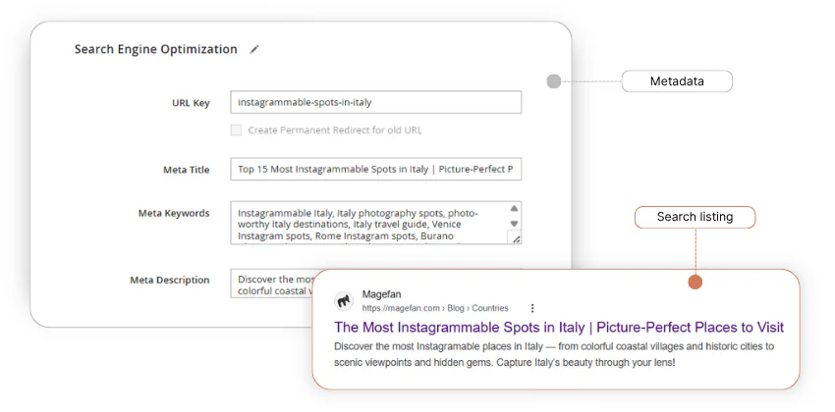Image resolution: width=835 pixels, height=412 pixels.
Task: Click into the URL Key field
Action: pyautogui.click(x=375, y=102)
